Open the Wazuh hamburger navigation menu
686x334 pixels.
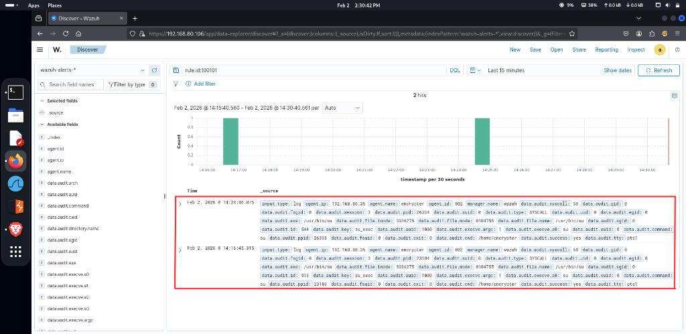pyautogui.click(x=40, y=50)
